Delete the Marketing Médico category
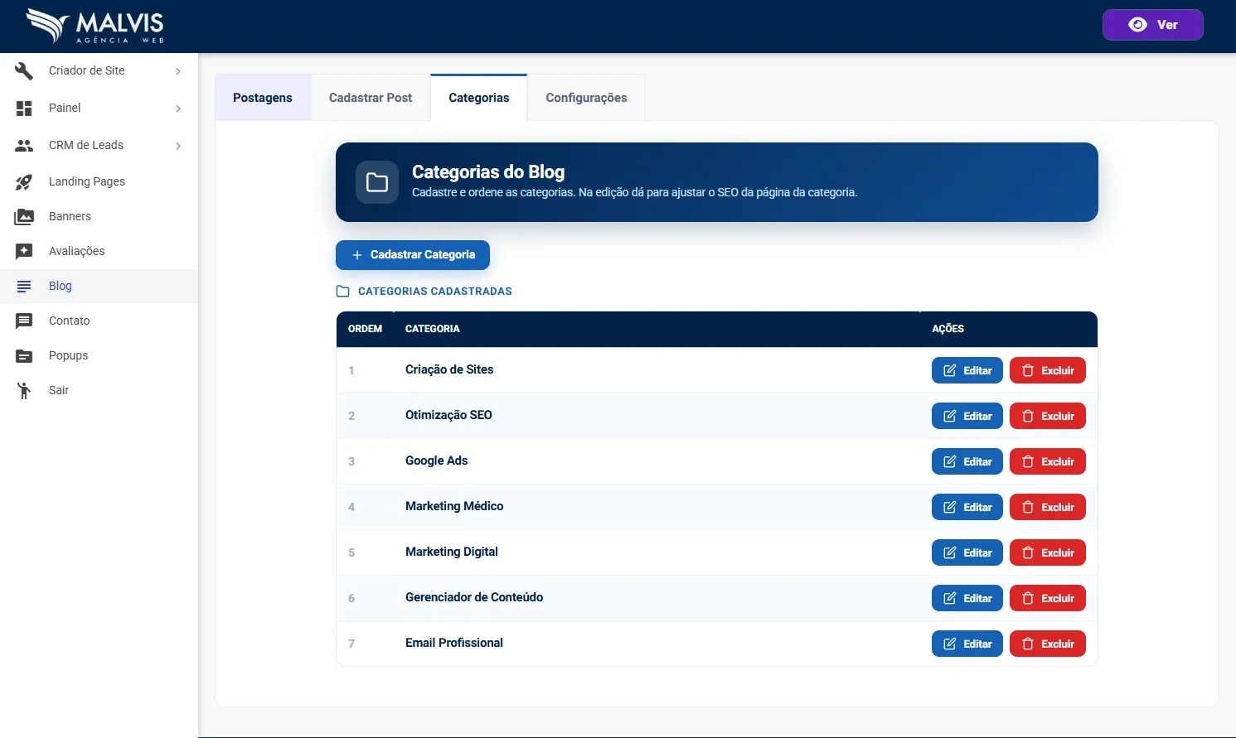The image size is (1236, 738). coord(1048,507)
